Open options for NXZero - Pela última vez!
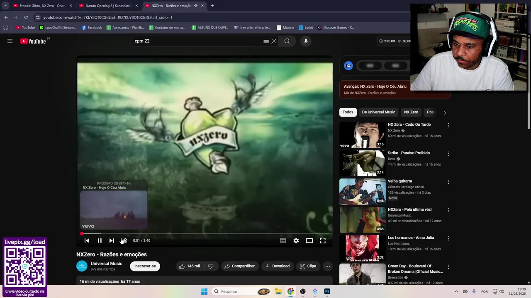The width and height of the screenshot is (531, 298). 448,210
